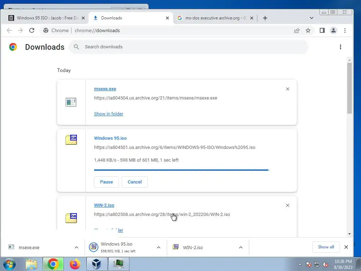Click the Chrome site info chip in address bar
361x271 pixels.
point(56,30)
